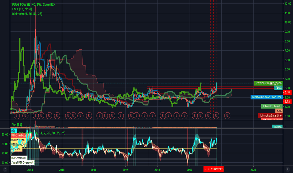Click the PLUG price scale label
Image resolution: width=293 pixels, height=173 pixels.
click(278, 88)
